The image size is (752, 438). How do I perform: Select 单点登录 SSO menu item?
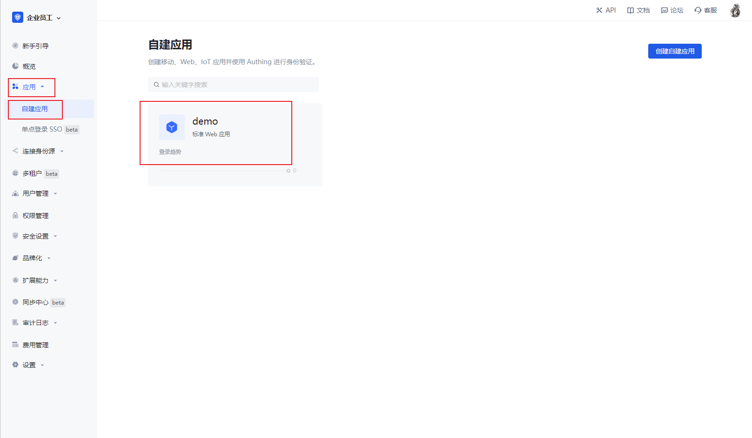coord(42,129)
